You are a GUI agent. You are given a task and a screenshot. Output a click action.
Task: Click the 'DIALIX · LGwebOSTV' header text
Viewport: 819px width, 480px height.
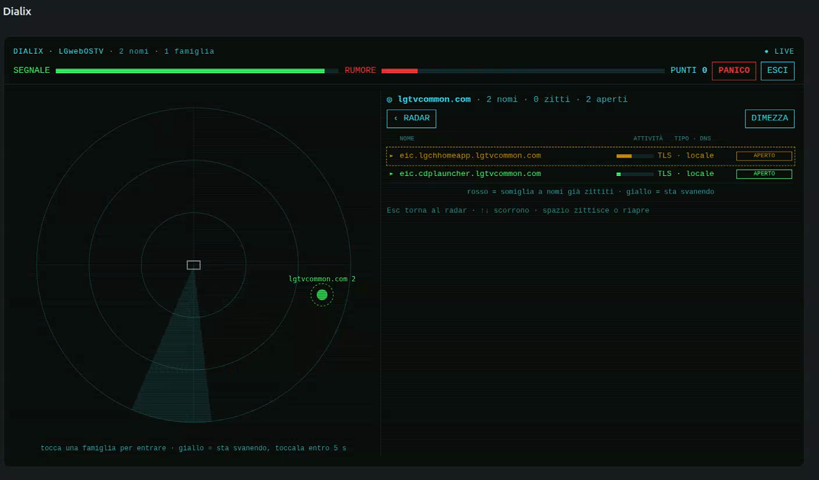[58, 51]
